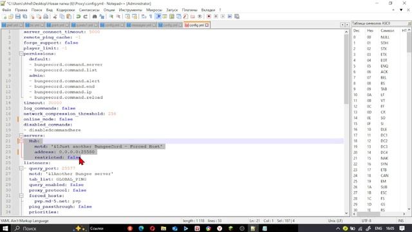Open the Макросы menu

tap(154, 10)
